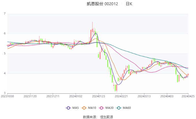Click the 20240313 axis date

pos(144,96)
